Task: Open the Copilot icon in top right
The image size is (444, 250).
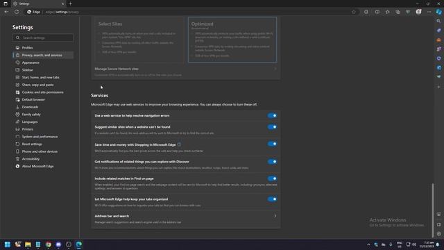Action: coord(438,12)
